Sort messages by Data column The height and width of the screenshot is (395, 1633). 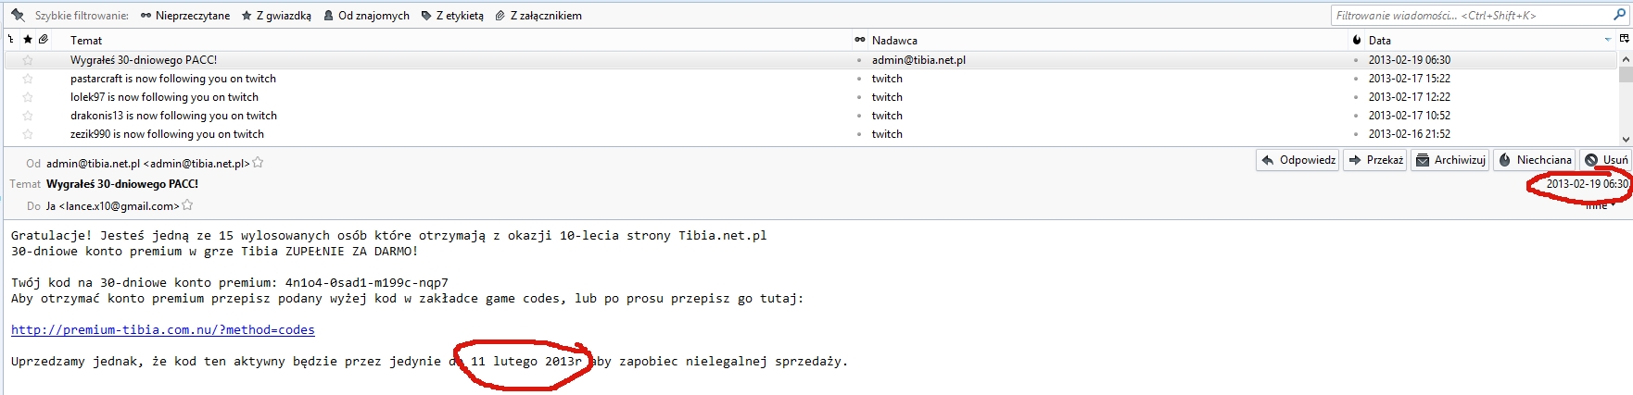click(1380, 41)
